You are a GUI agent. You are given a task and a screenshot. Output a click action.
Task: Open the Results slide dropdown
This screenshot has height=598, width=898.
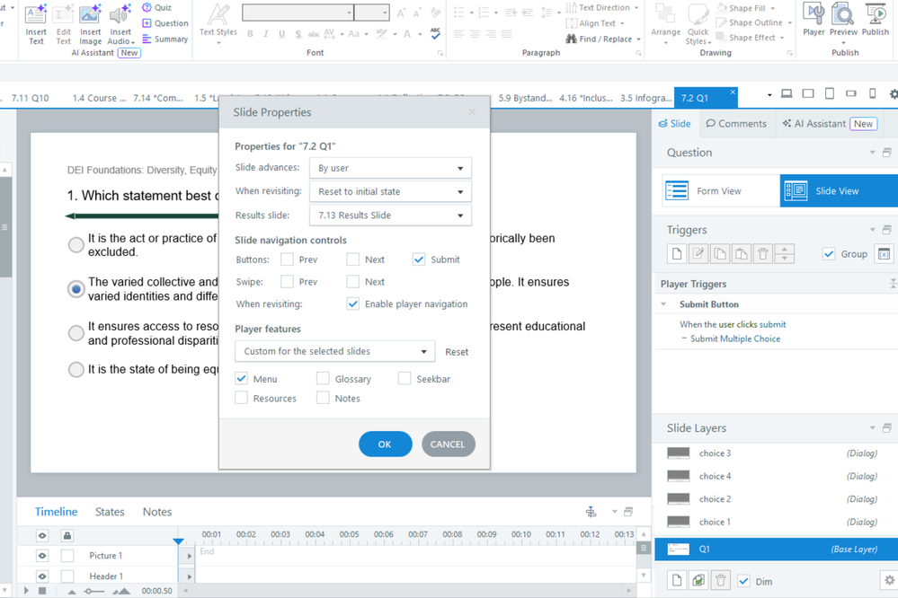390,215
